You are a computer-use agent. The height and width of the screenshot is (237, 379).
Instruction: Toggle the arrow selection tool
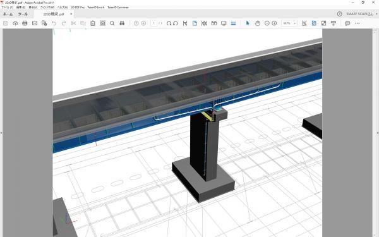[x=248, y=23]
